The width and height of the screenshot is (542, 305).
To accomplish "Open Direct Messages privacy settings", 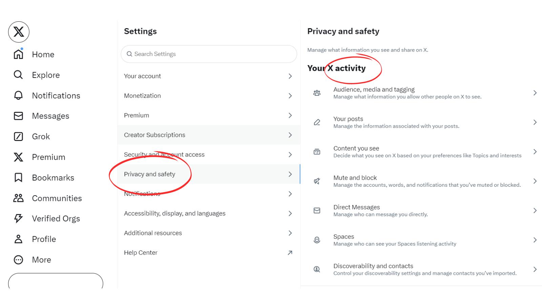I will tap(356, 207).
